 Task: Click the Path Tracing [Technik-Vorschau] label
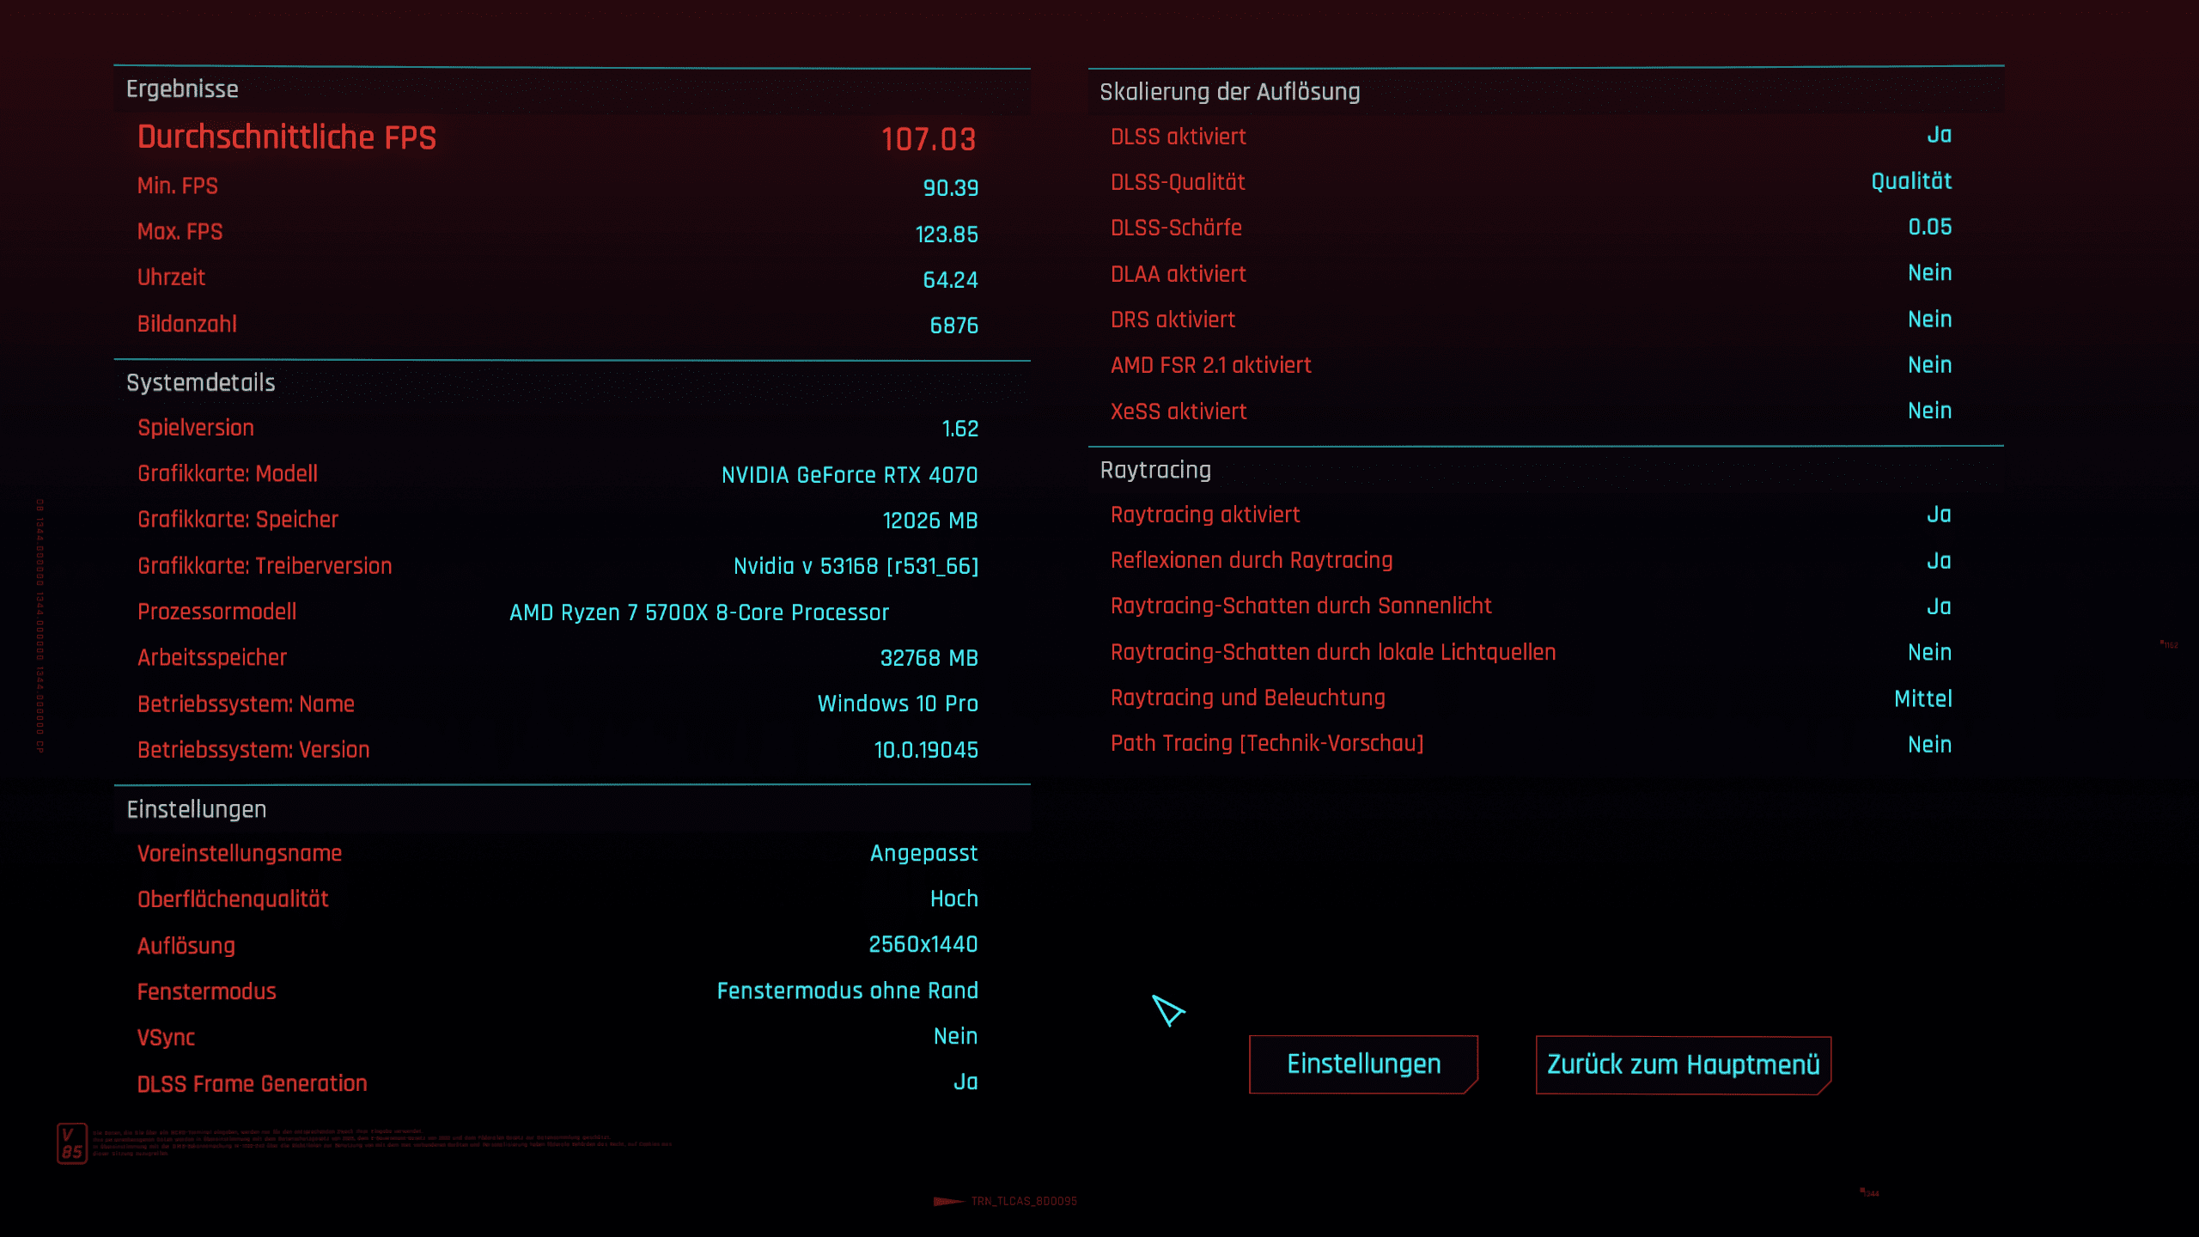coord(1267,743)
